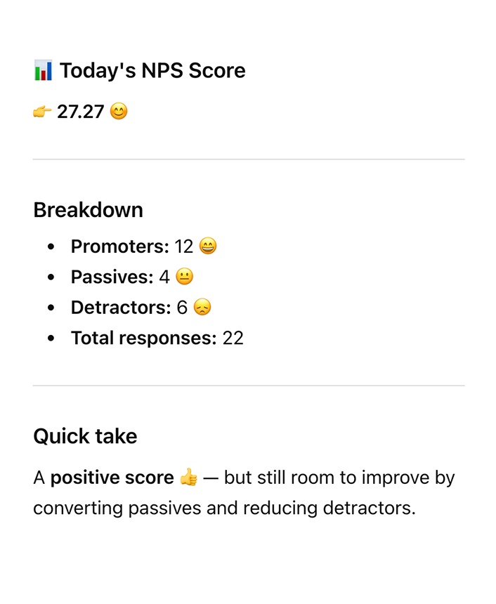The image size is (496, 604).
Task: Click the neutral face emoji beside Passives
Action: coord(184,277)
